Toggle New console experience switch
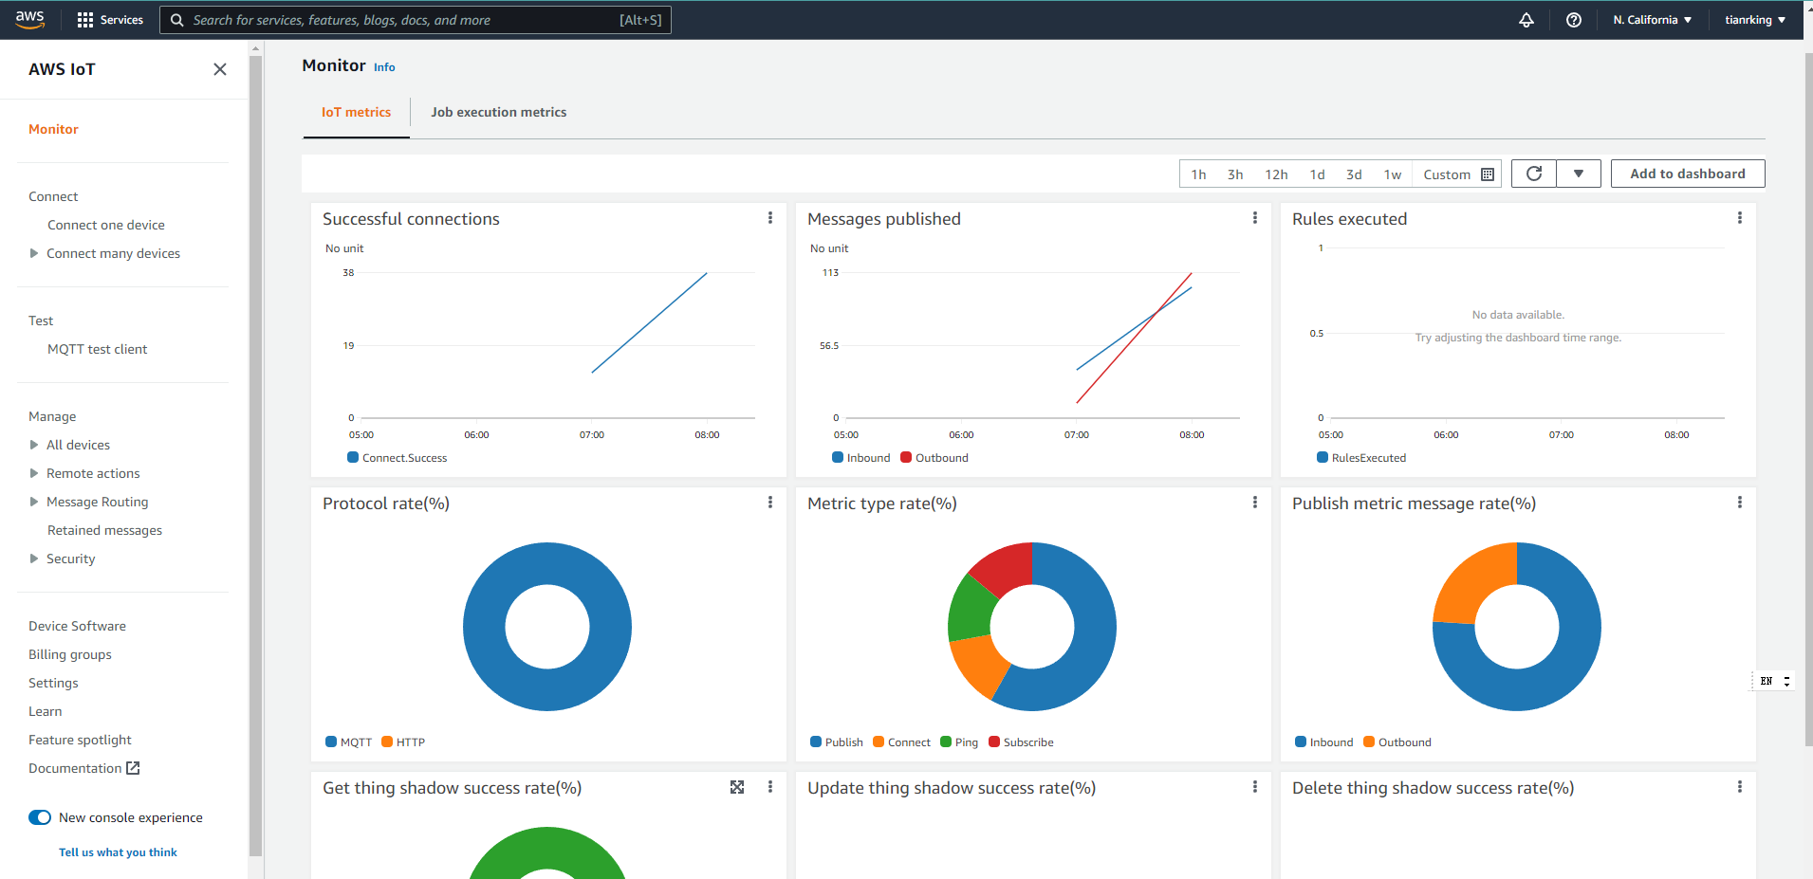Viewport: 1813px width, 879px height. tap(40, 817)
